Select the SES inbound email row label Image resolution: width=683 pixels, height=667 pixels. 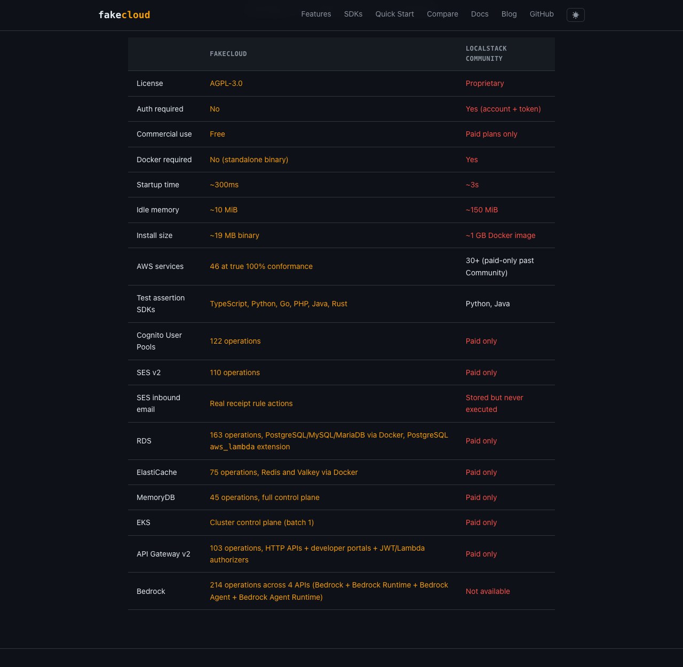pos(158,403)
